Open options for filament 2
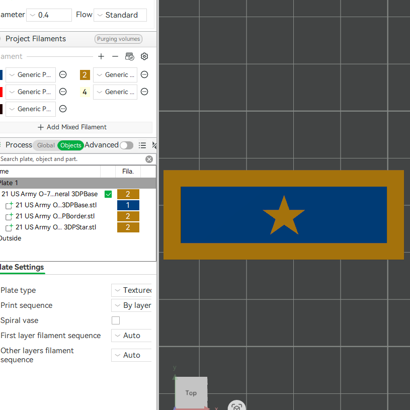The width and height of the screenshot is (410, 410). 144,75
